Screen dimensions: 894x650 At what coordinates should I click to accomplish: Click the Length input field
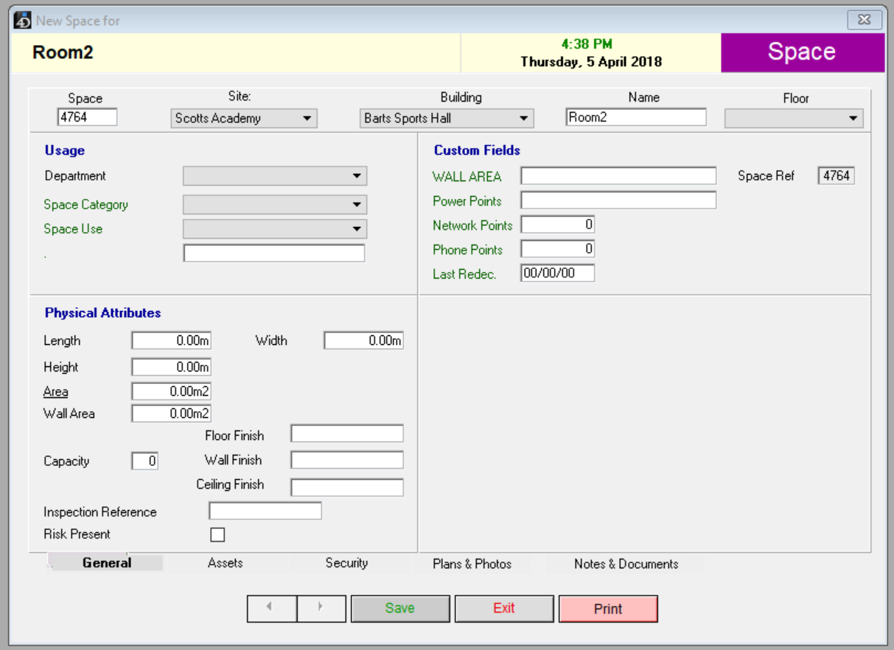(172, 341)
